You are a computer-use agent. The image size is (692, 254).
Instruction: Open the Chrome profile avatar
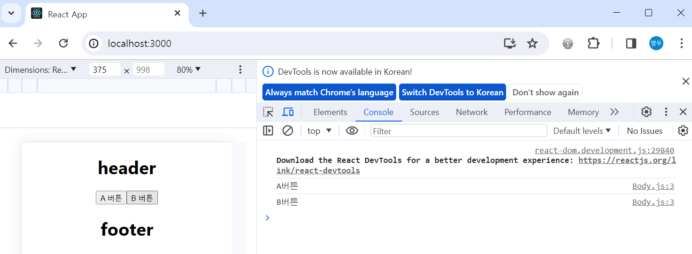point(656,44)
